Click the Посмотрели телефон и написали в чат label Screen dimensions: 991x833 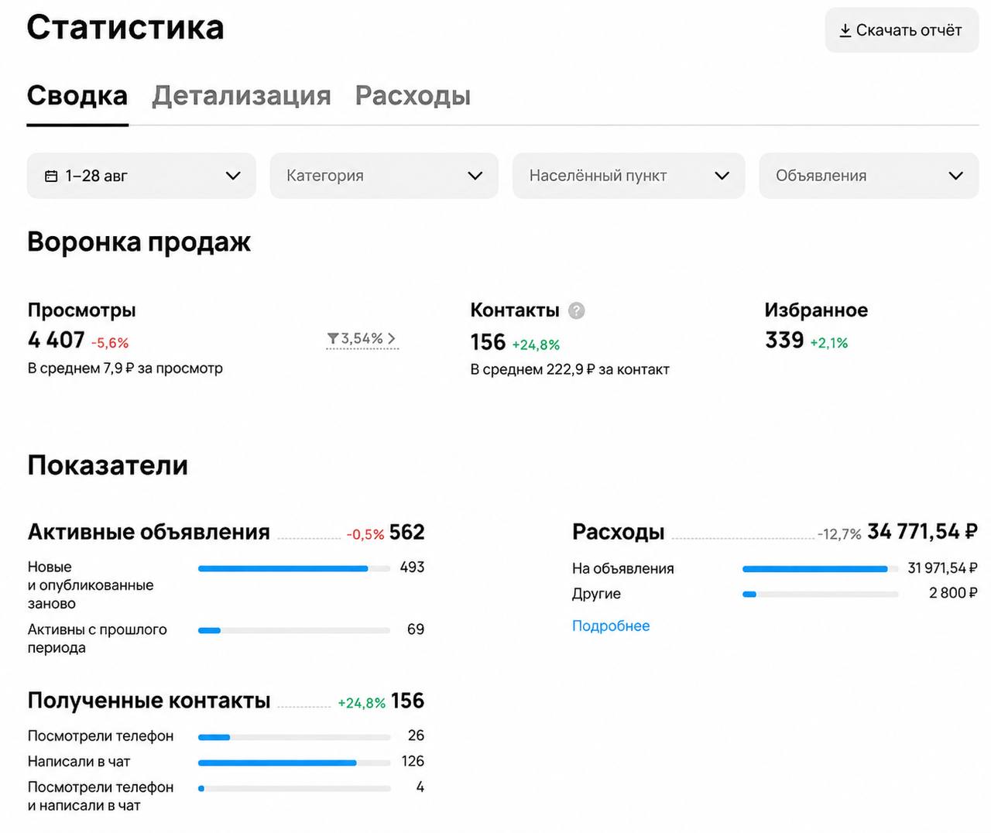pyautogui.click(x=101, y=796)
